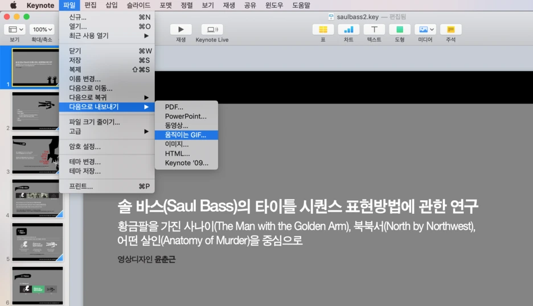Choose 파일 크기 줄이기... entry
The height and width of the screenshot is (306, 533).
pyautogui.click(x=106, y=122)
